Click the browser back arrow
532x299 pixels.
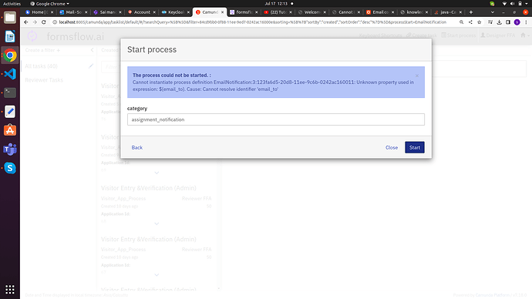[x=26, y=22]
